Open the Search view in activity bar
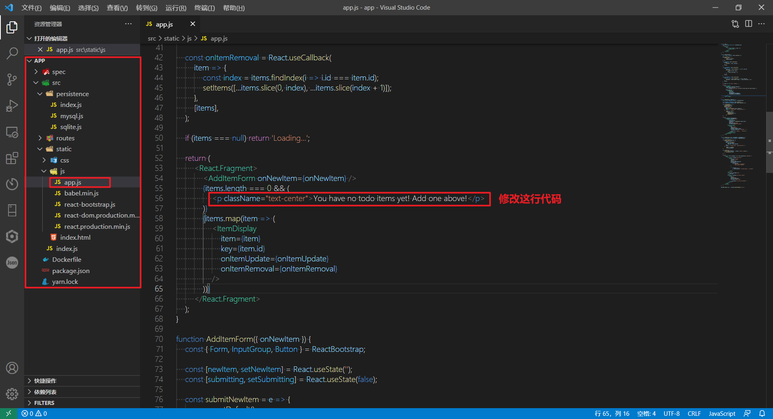This screenshot has width=773, height=419. tap(12, 53)
